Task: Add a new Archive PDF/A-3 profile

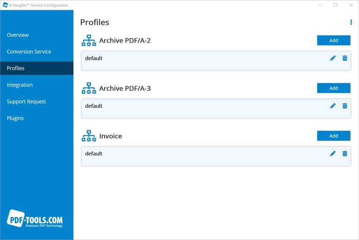Action: [334, 88]
